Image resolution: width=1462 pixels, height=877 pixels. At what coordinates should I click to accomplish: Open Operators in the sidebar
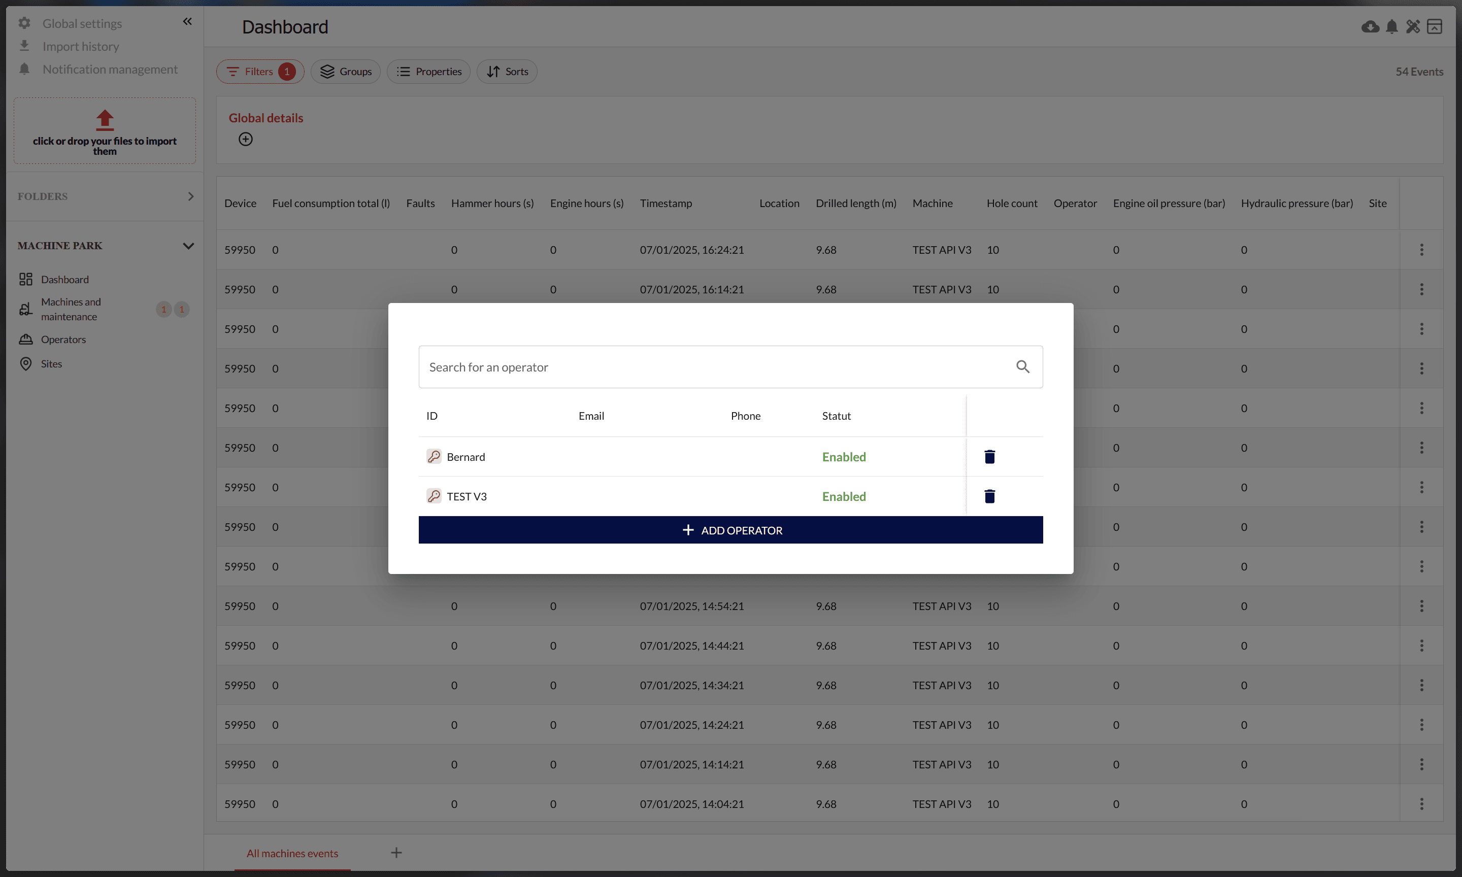click(x=63, y=339)
